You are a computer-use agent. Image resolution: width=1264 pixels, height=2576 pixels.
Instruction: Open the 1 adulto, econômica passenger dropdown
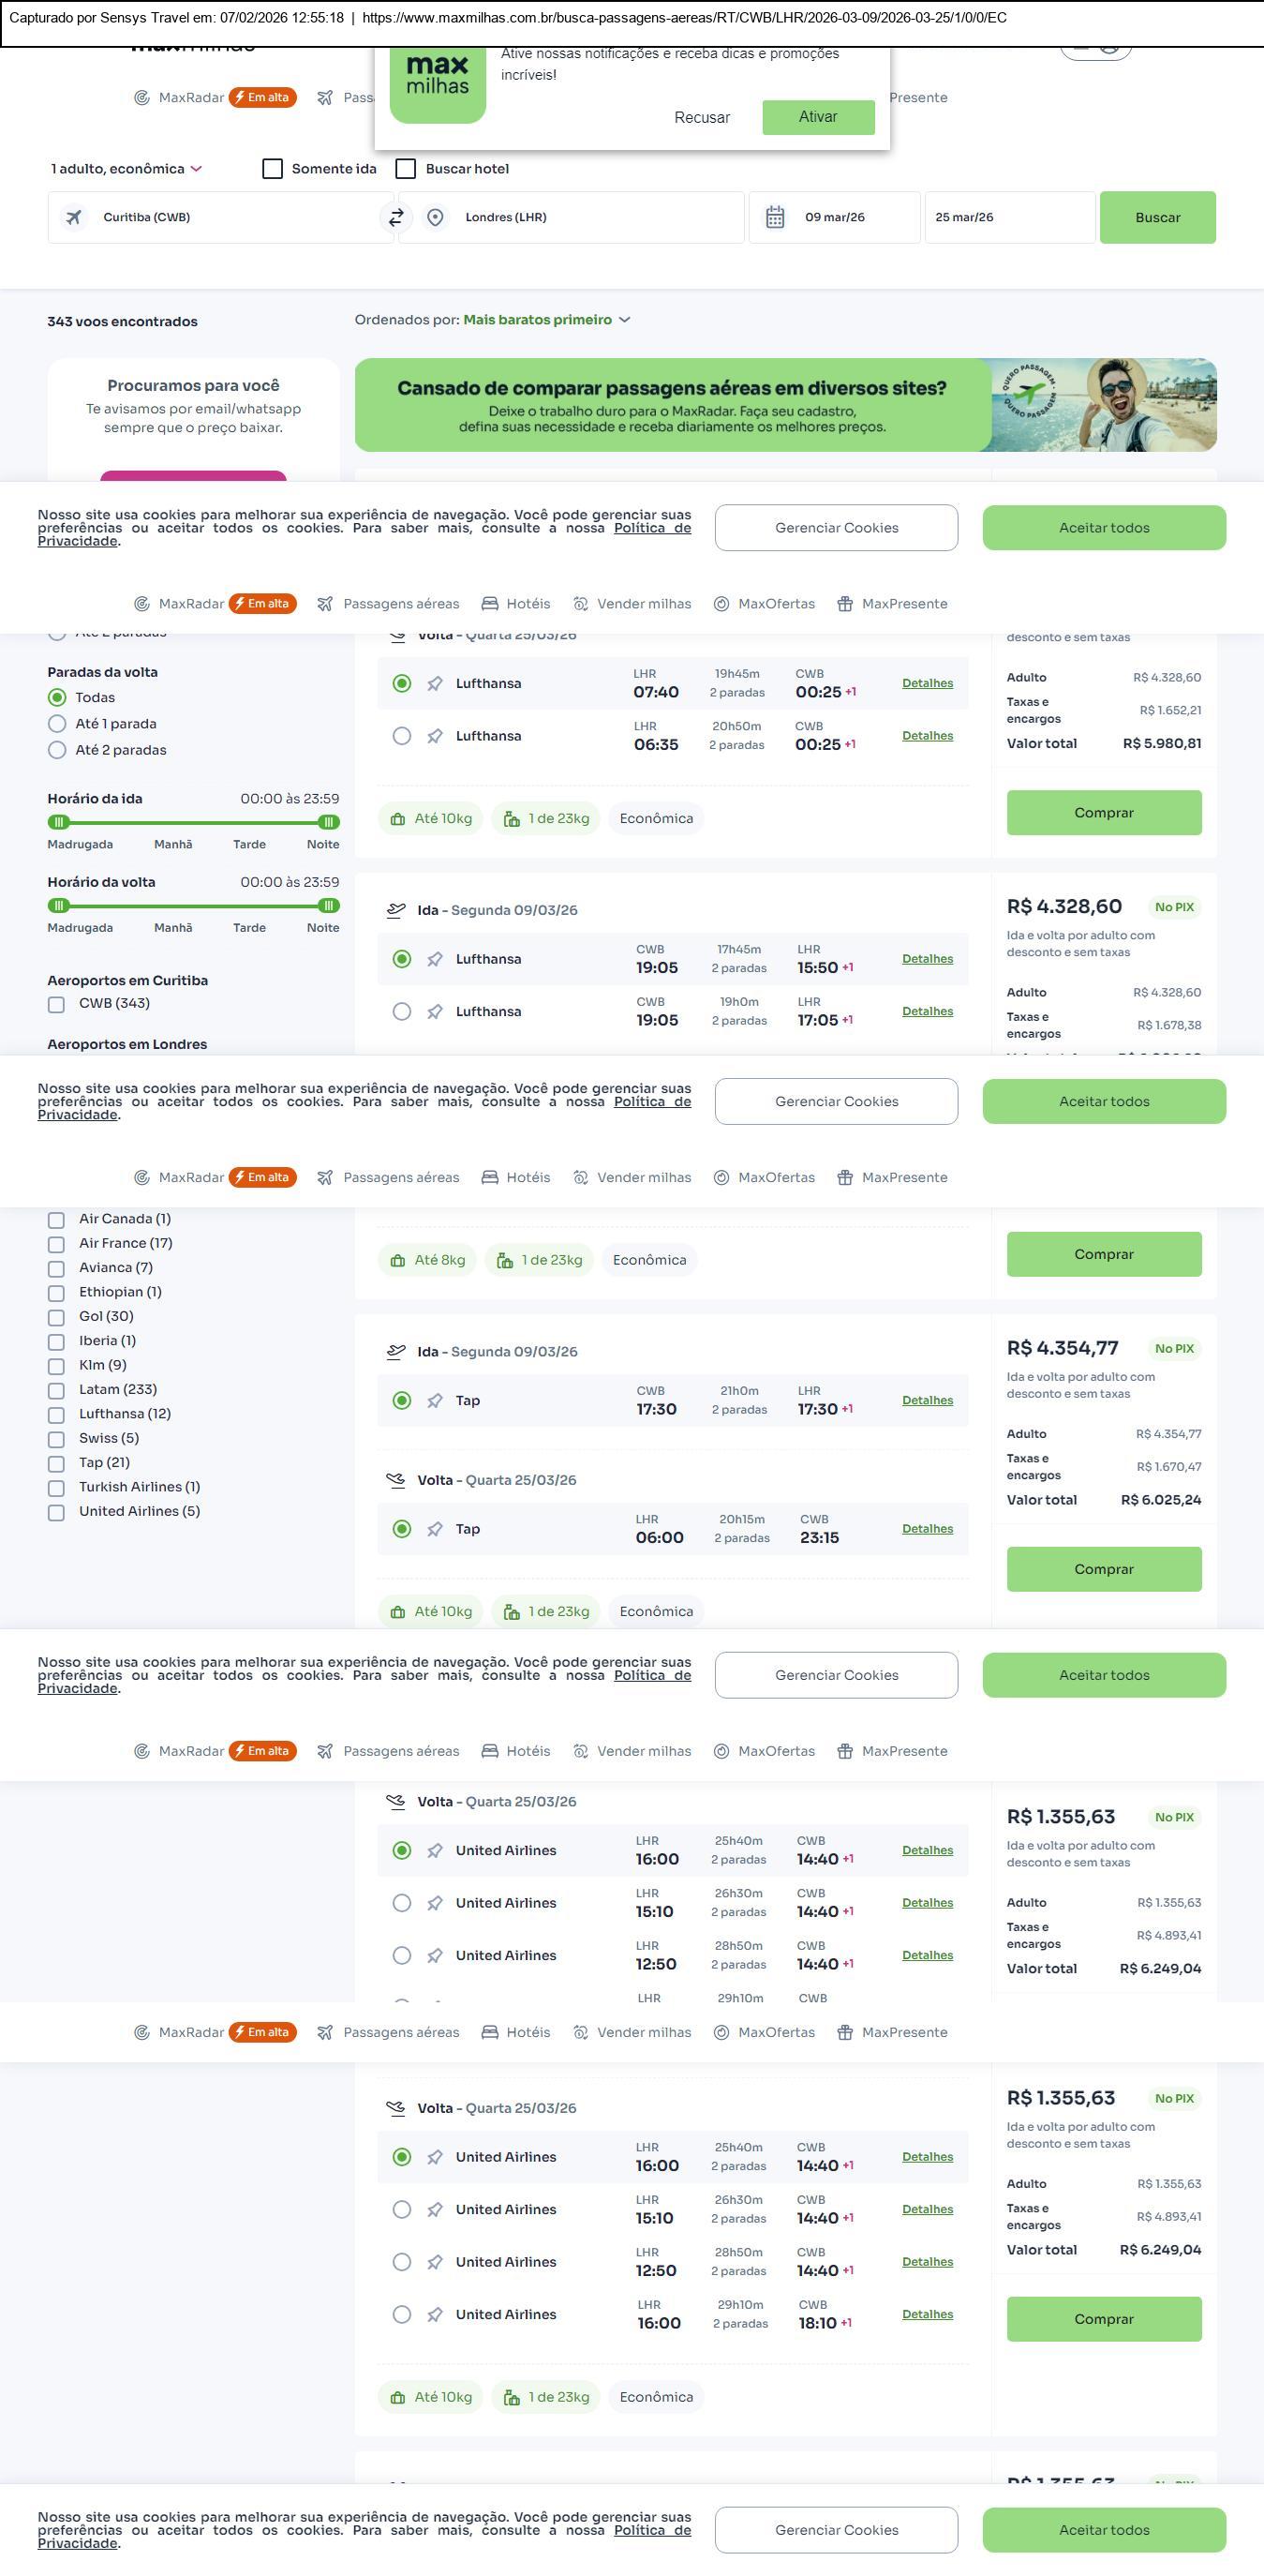126,169
